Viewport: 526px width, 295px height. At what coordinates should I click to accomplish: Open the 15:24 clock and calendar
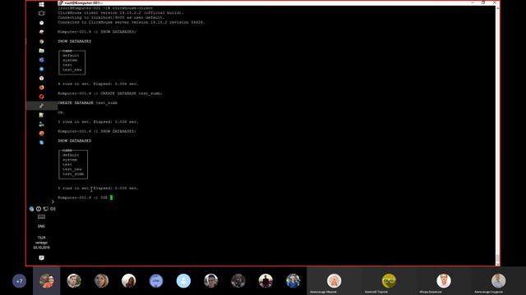click(x=41, y=243)
